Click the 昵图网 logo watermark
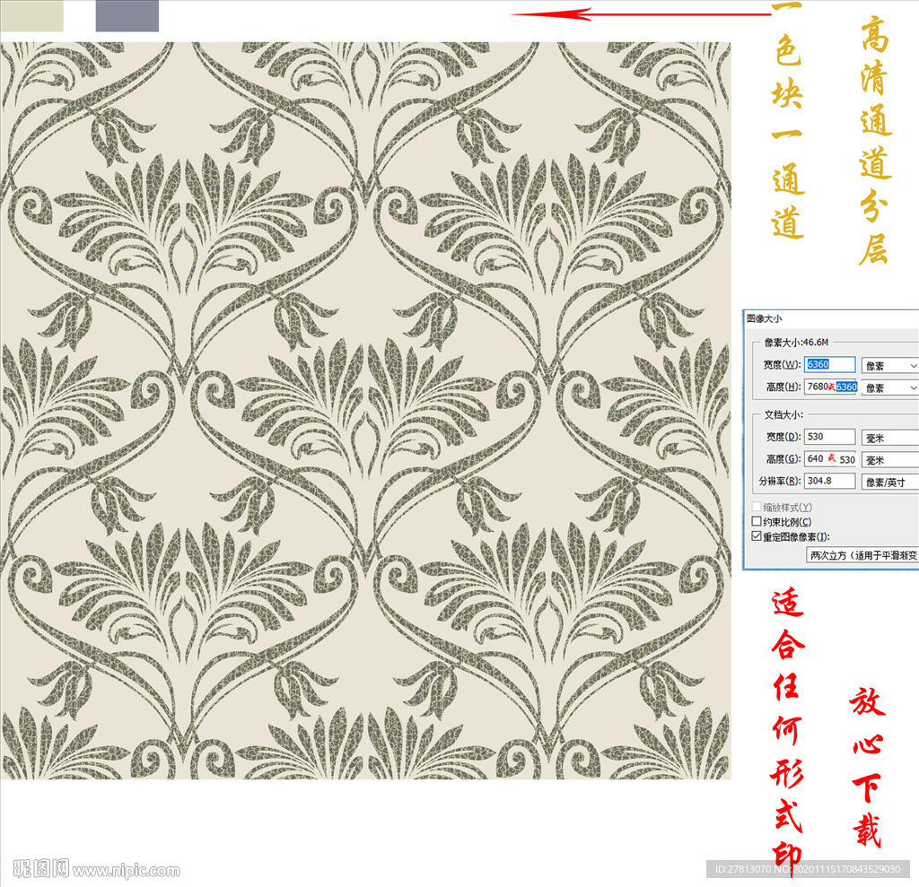Image resolution: width=919 pixels, height=887 pixels. 41,868
